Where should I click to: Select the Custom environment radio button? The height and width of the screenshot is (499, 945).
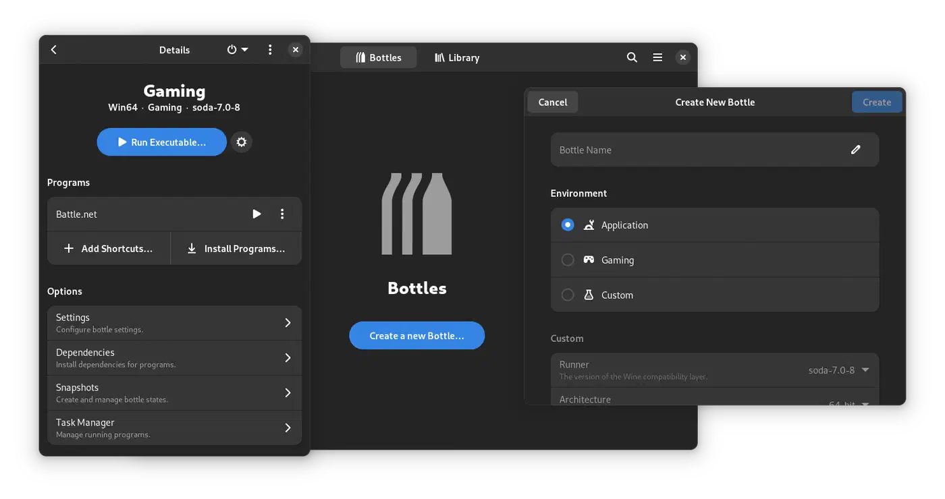coord(568,295)
